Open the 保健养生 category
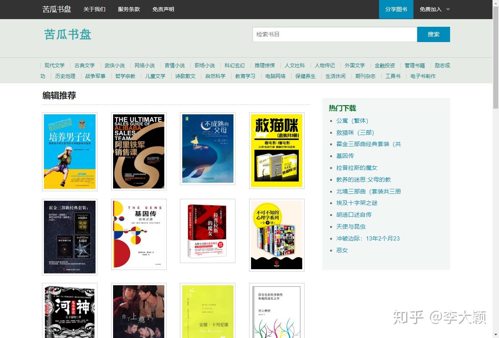This screenshot has width=499, height=338. pyautogui.click(x=306, y=76)
